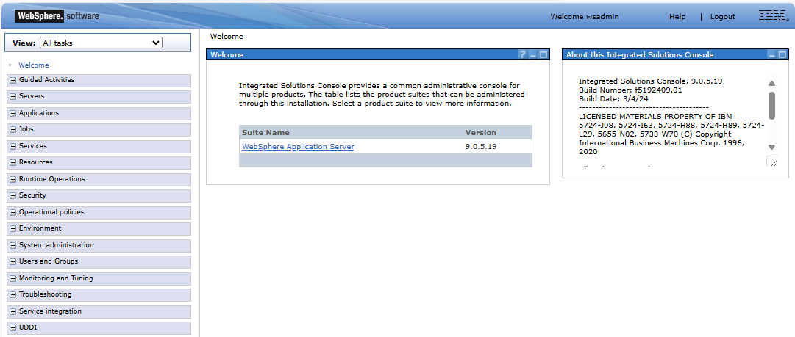This screenshot has width=795, height=337.
Task: Click the Help link in header
Action: pyautogui.click(x=677, y=17)
